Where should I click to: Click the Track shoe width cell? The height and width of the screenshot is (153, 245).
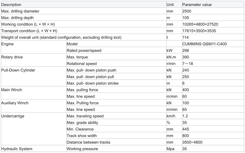(x=116, y=135)
